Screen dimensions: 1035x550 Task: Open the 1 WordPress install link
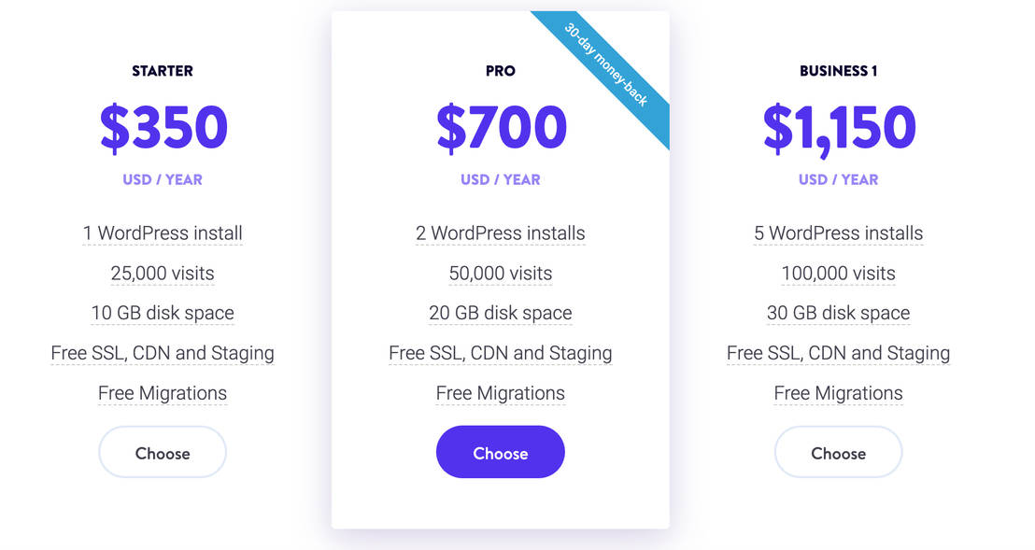coord(162,233)
